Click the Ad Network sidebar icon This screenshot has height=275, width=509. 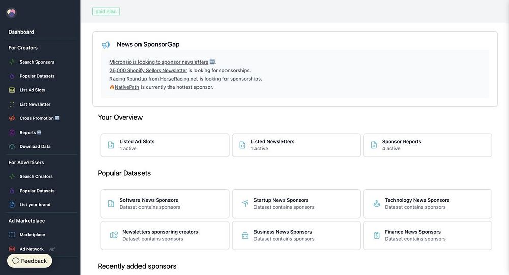click(x=12, y=249)
